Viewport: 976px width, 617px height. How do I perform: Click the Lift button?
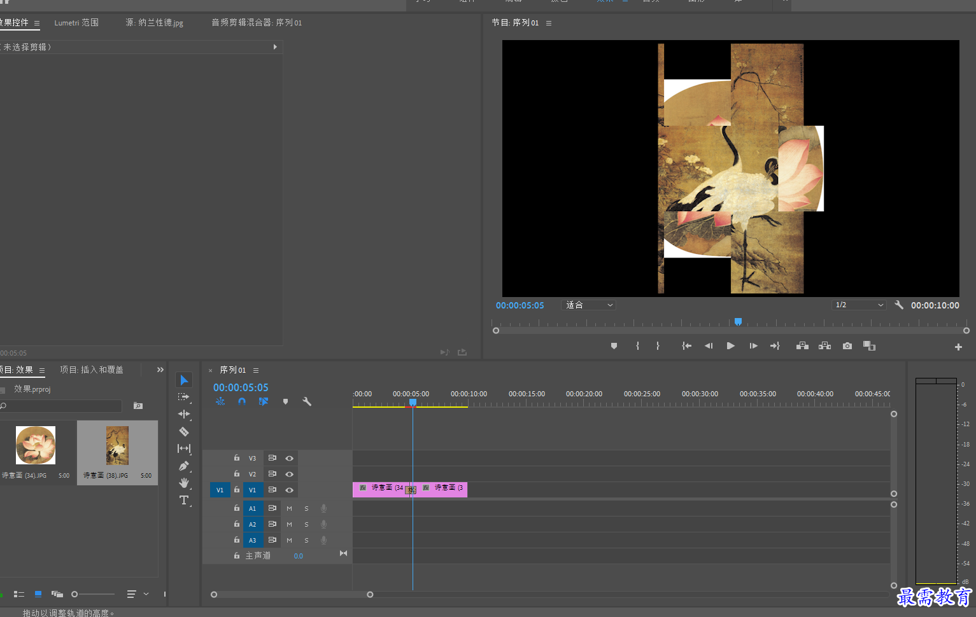point(802,346)
